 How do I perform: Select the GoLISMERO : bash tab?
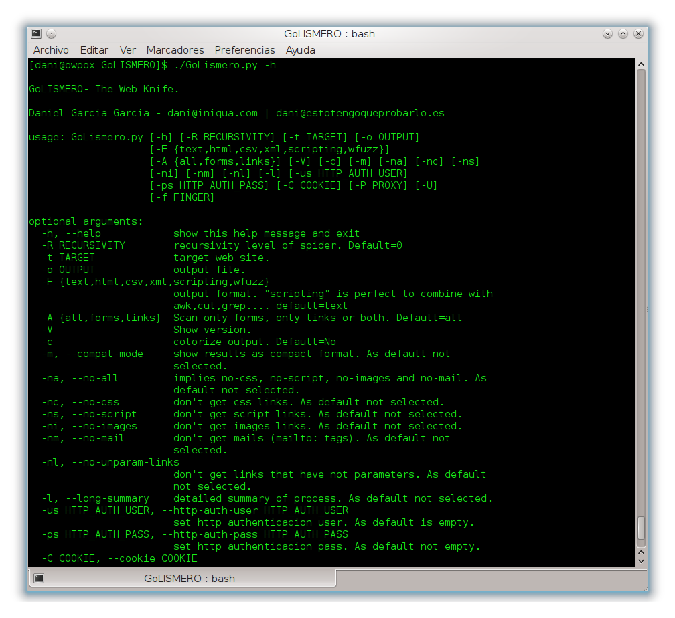point(182,578)
